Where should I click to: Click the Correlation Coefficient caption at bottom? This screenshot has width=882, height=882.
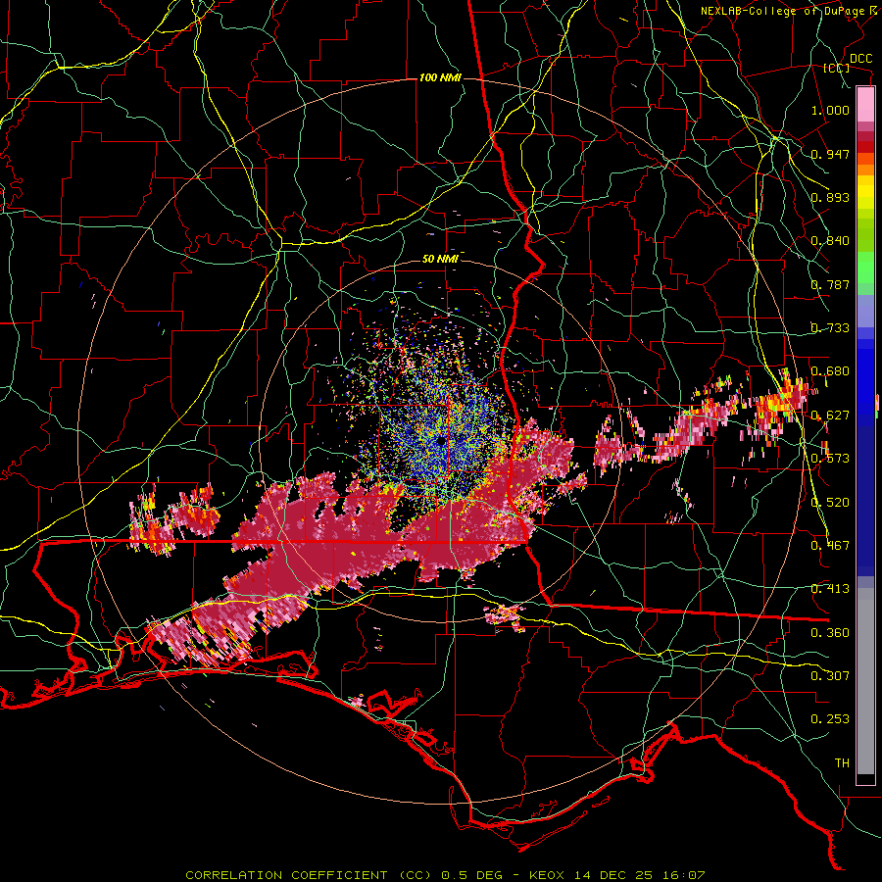(445, 875)
